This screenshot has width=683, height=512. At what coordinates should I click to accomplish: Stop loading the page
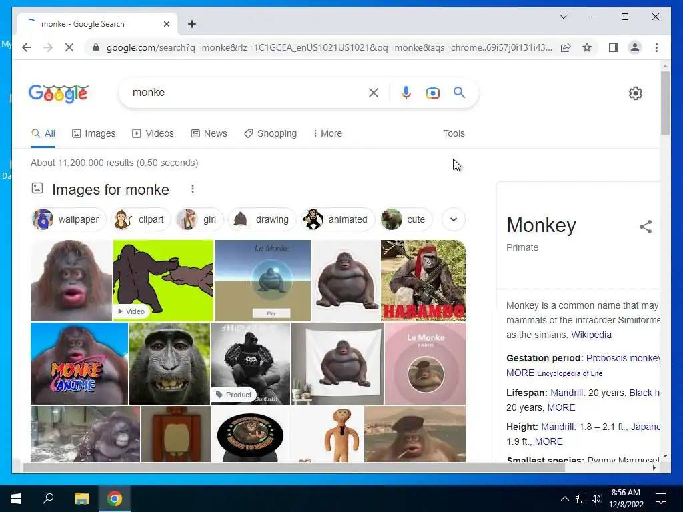[x=69, y=47]
